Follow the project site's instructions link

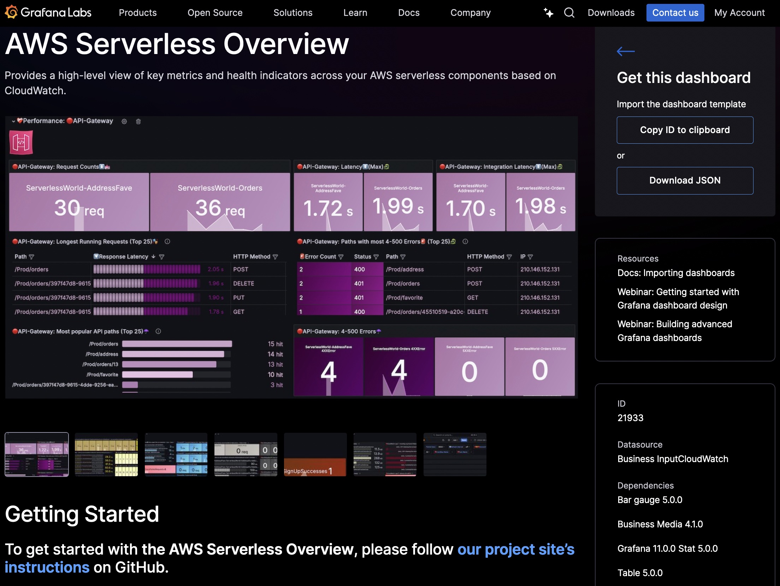pyautogui.click(x=290, y=558)
